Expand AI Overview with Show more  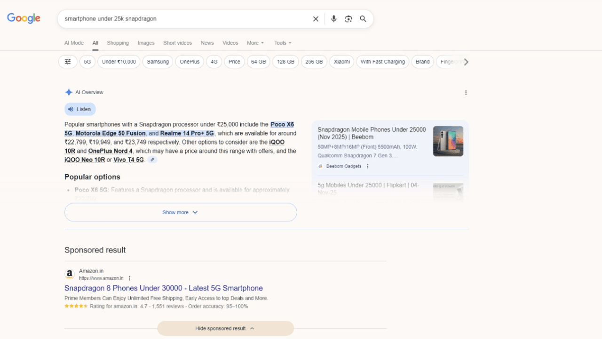click(181, 212)
